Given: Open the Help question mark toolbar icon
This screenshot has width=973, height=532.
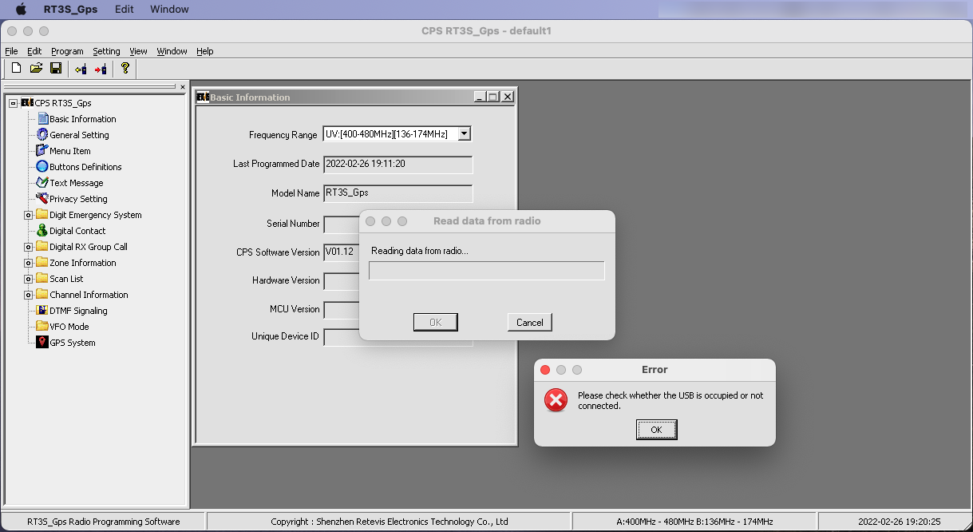Looking at the screenshot, I should tap(125, 69).
